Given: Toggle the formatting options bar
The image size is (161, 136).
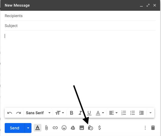Looking at the screenshot, I should pos(38,128).
